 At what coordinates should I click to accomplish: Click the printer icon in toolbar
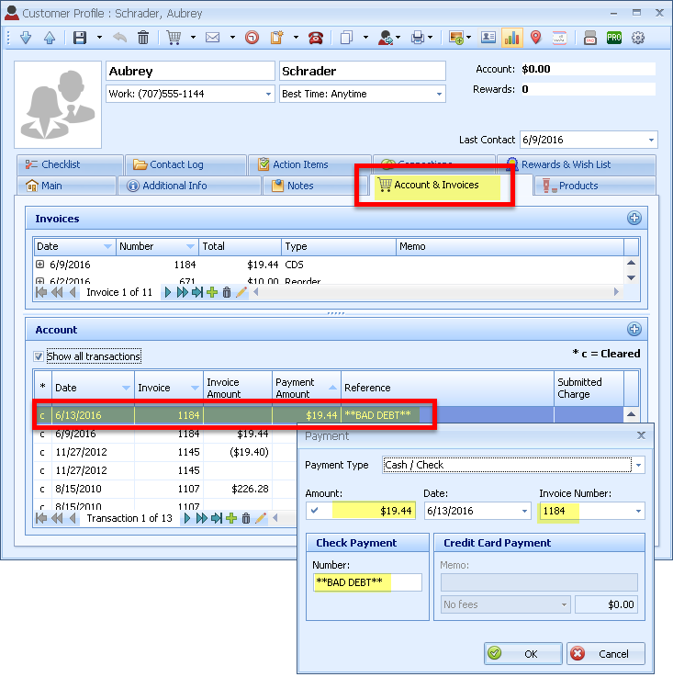point(418,38)
